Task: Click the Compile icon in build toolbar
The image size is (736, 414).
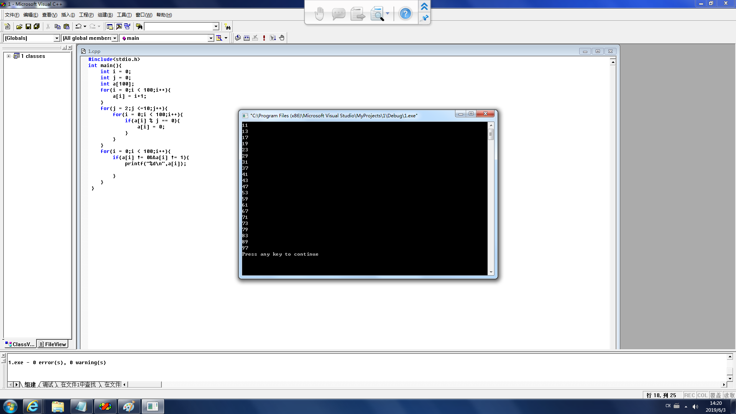Action: [x=238, y=38]
